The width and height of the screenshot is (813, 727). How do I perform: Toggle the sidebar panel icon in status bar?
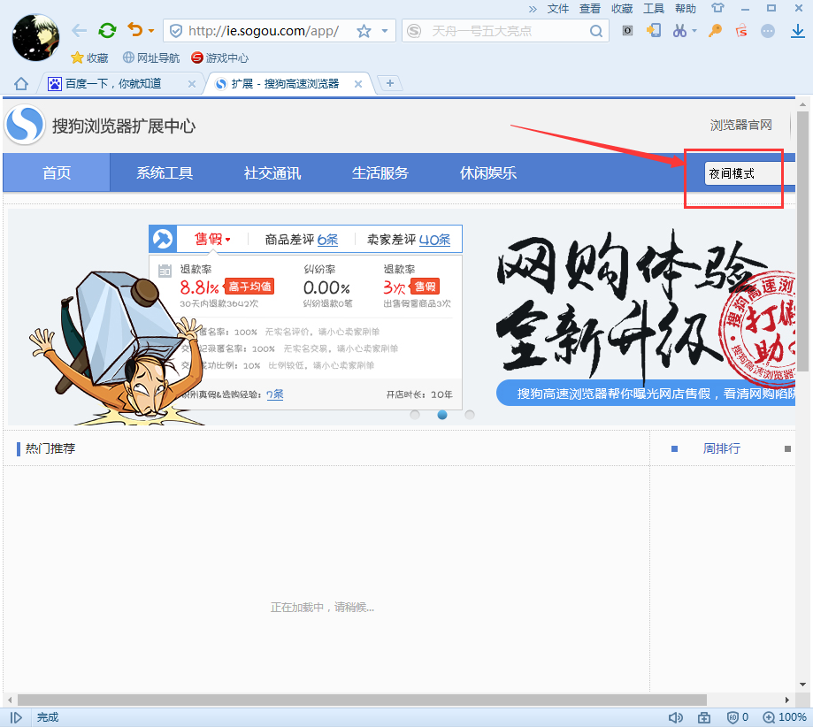pyautogui.click(x=16, y=717)
